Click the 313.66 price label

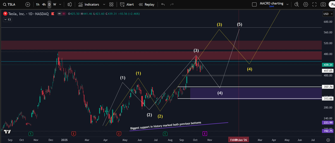pos(328,99)
